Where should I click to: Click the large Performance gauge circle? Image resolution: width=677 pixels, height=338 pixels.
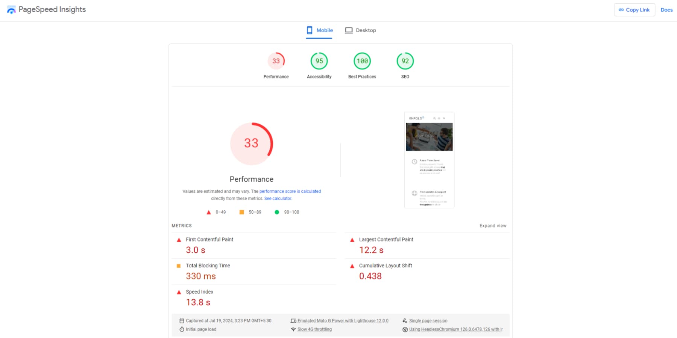(x=252, y=143)
